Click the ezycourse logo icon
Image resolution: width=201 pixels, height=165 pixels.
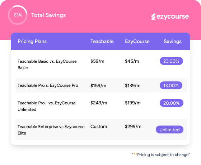tap(153, 17)
